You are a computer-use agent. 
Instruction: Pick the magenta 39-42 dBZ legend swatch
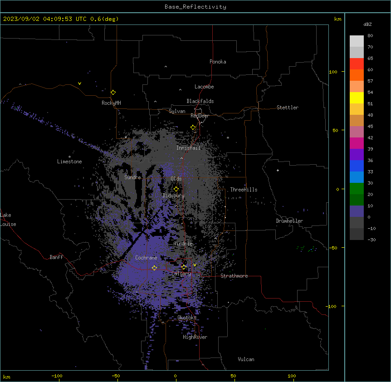pos(357,143)
